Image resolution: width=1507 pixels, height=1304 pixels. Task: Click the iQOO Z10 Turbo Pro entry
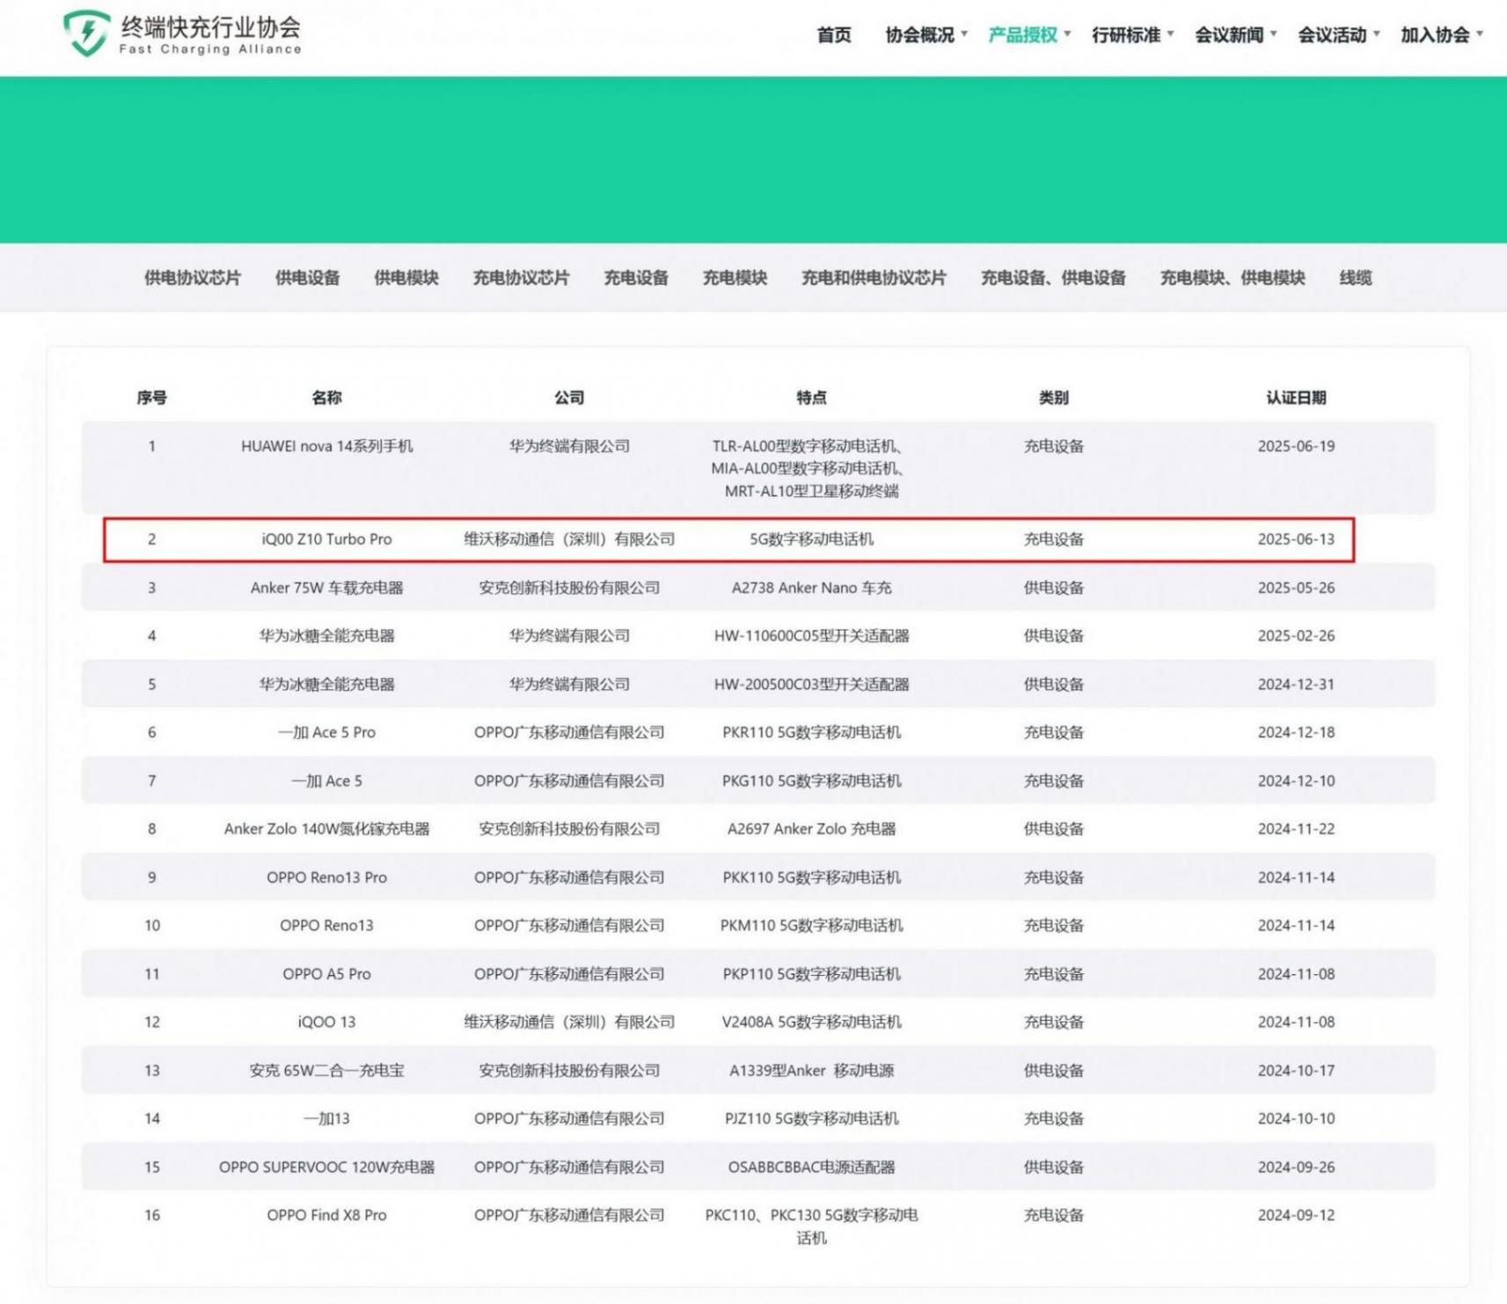326,539
